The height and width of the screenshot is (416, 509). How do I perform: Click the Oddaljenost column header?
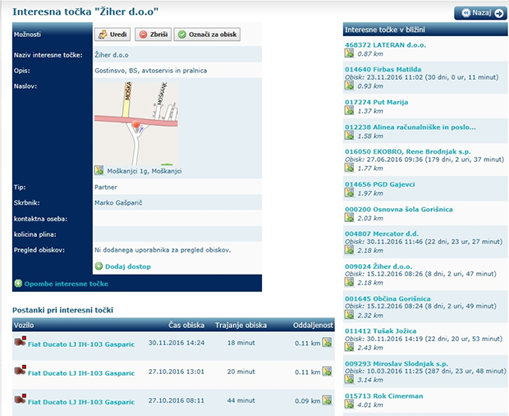click(314, 325)
